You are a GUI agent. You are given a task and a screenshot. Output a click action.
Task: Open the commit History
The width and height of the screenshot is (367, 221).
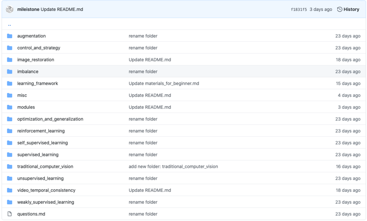click(348, 10)
